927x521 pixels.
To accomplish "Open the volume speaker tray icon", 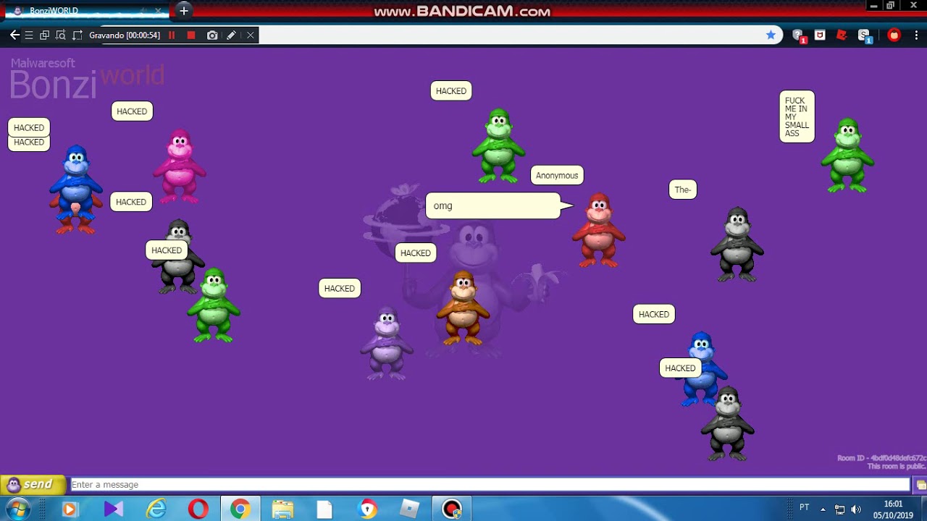I will (857, 509).
